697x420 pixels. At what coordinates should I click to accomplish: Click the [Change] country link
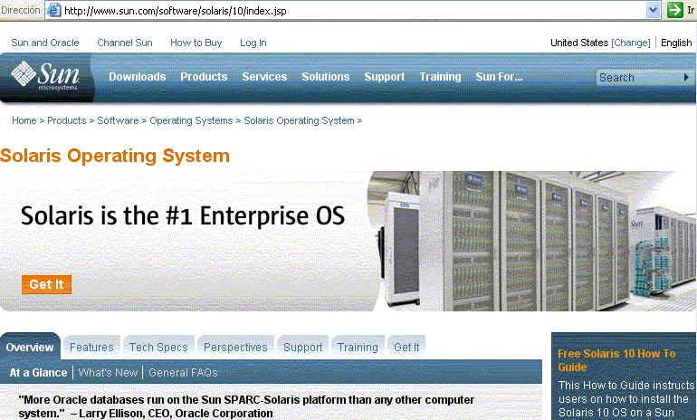point(630,43)
